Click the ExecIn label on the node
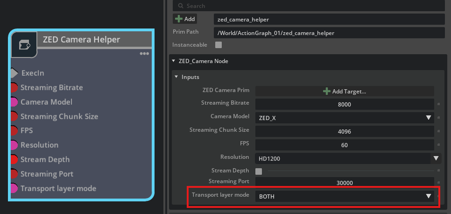This screenshot has height=214, width=451. 33,73
